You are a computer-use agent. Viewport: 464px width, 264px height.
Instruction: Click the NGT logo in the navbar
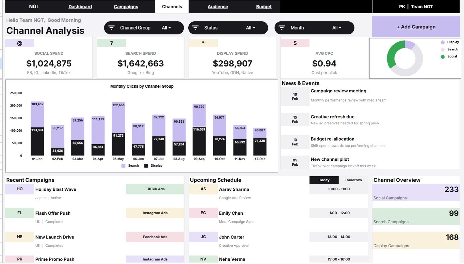click(34, 6)
